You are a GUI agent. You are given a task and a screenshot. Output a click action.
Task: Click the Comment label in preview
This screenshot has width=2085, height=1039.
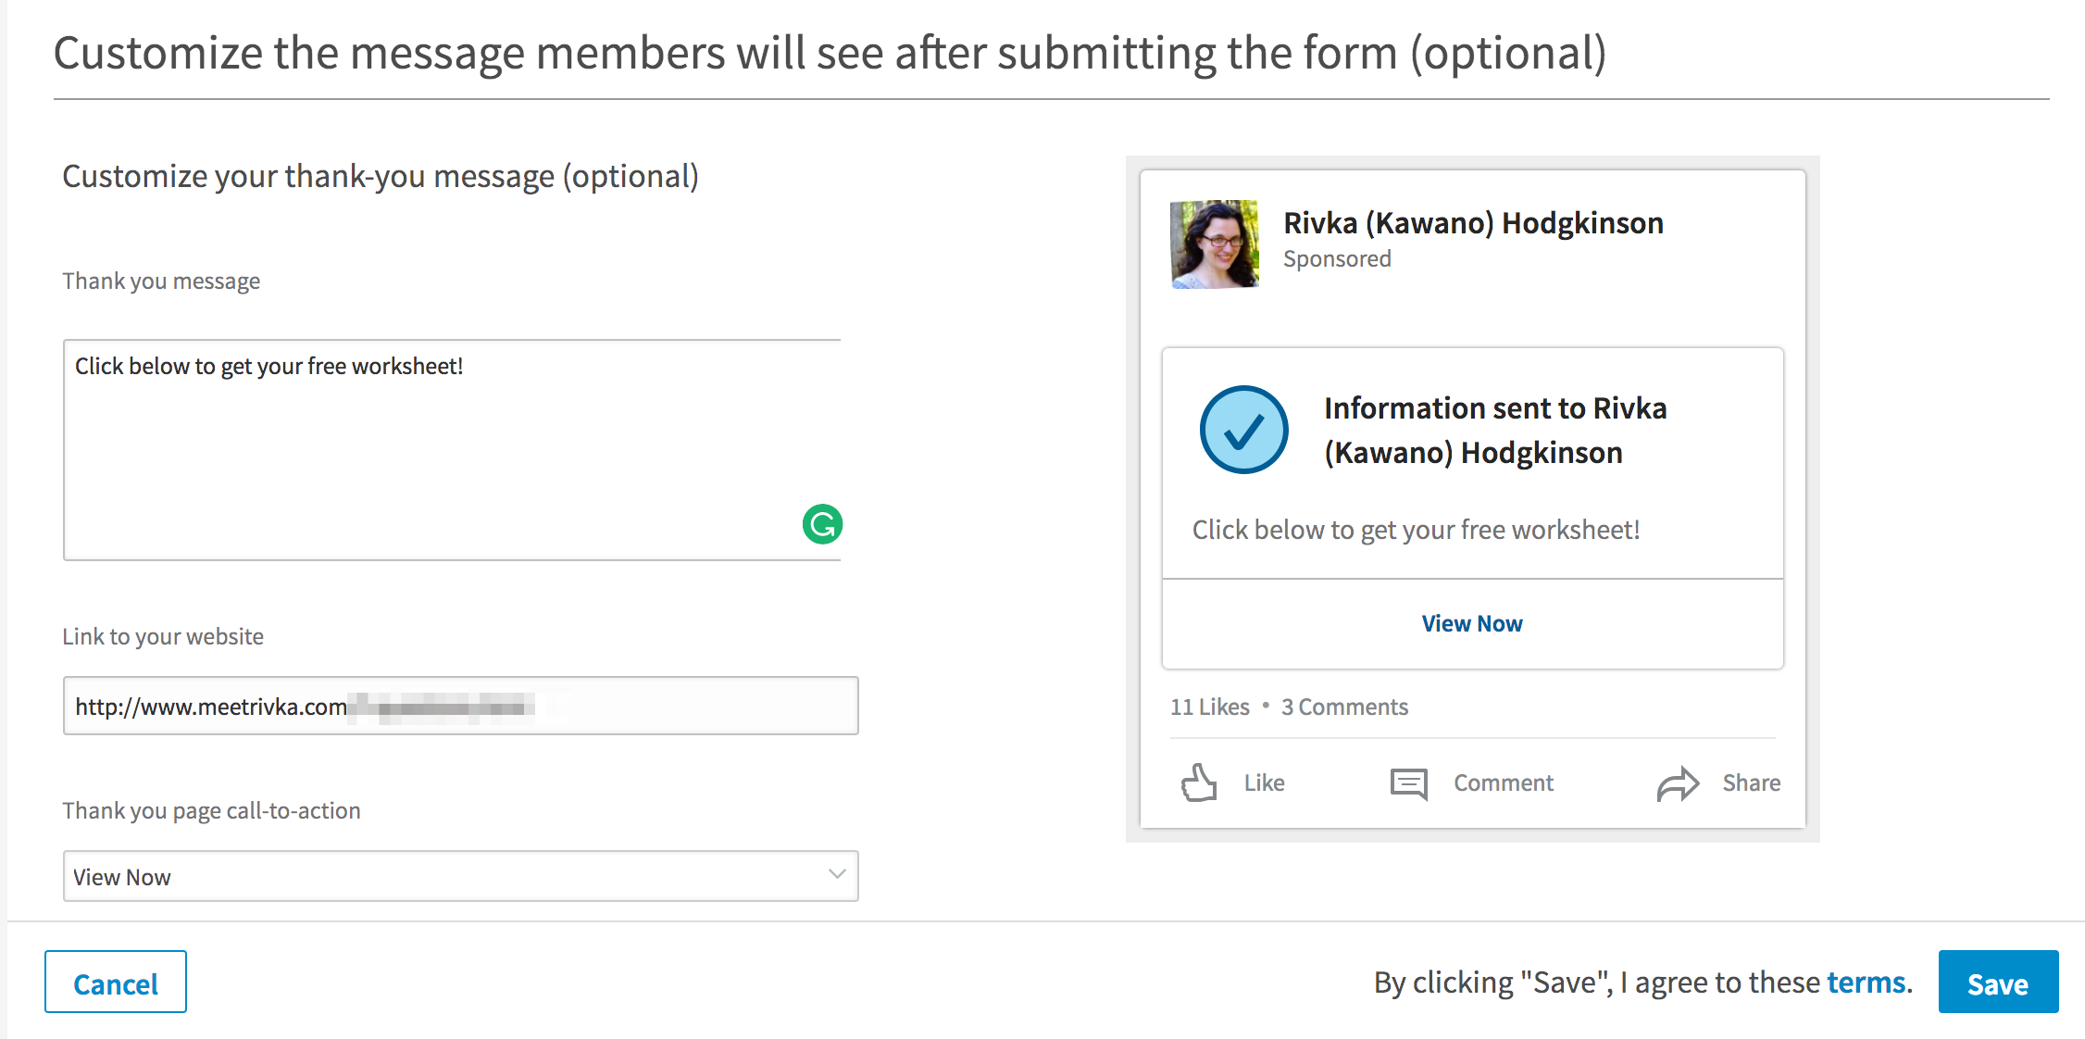pyautogui.click(x=1504, y=782)
